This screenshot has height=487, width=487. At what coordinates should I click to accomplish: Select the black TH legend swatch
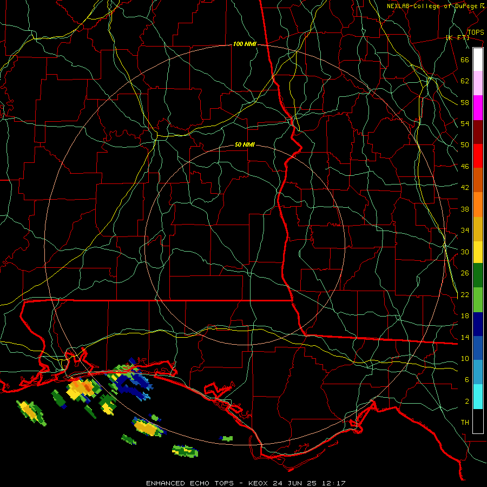[x=478, y=421]
